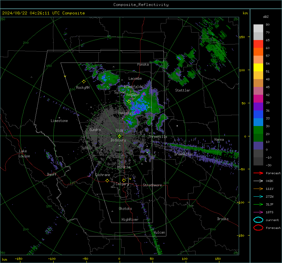
Task: Click the 04DK legend label
Action: coord(269,181)
